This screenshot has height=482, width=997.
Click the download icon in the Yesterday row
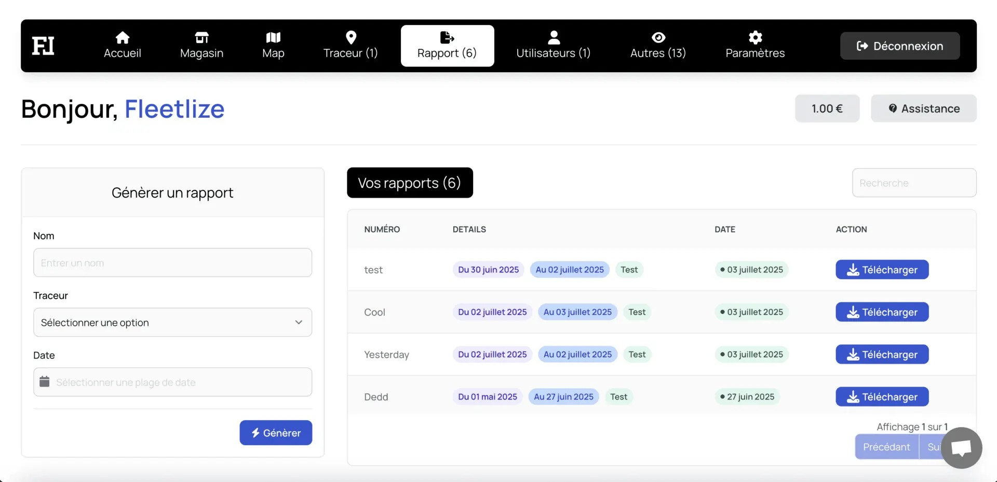[x=853, y=354]
